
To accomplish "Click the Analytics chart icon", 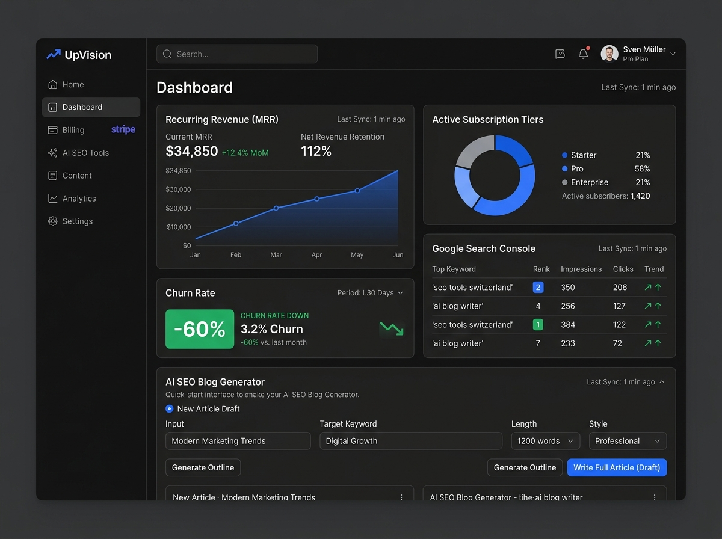I will pos(52,199).
